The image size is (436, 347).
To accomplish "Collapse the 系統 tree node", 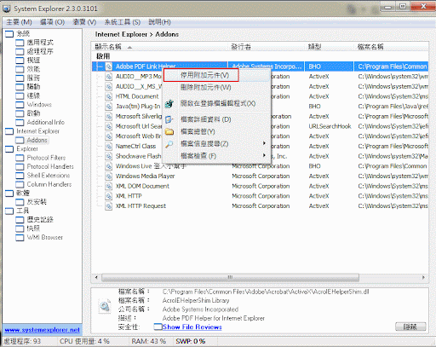I will pos(9,34).
